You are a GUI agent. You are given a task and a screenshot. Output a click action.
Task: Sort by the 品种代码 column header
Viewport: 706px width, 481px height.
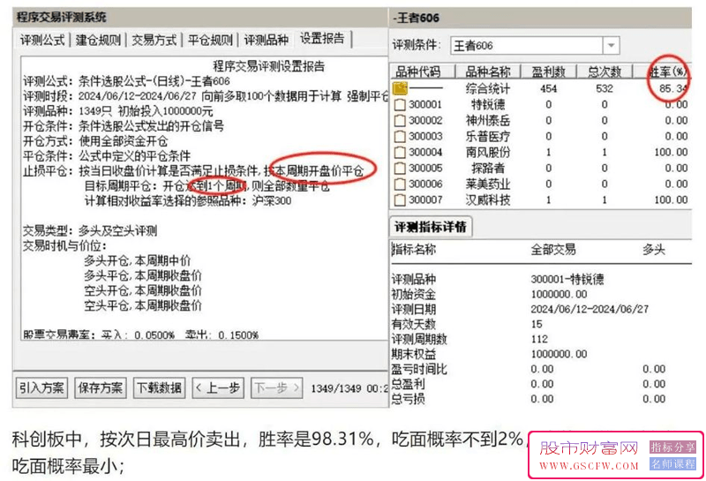(423, 71)
